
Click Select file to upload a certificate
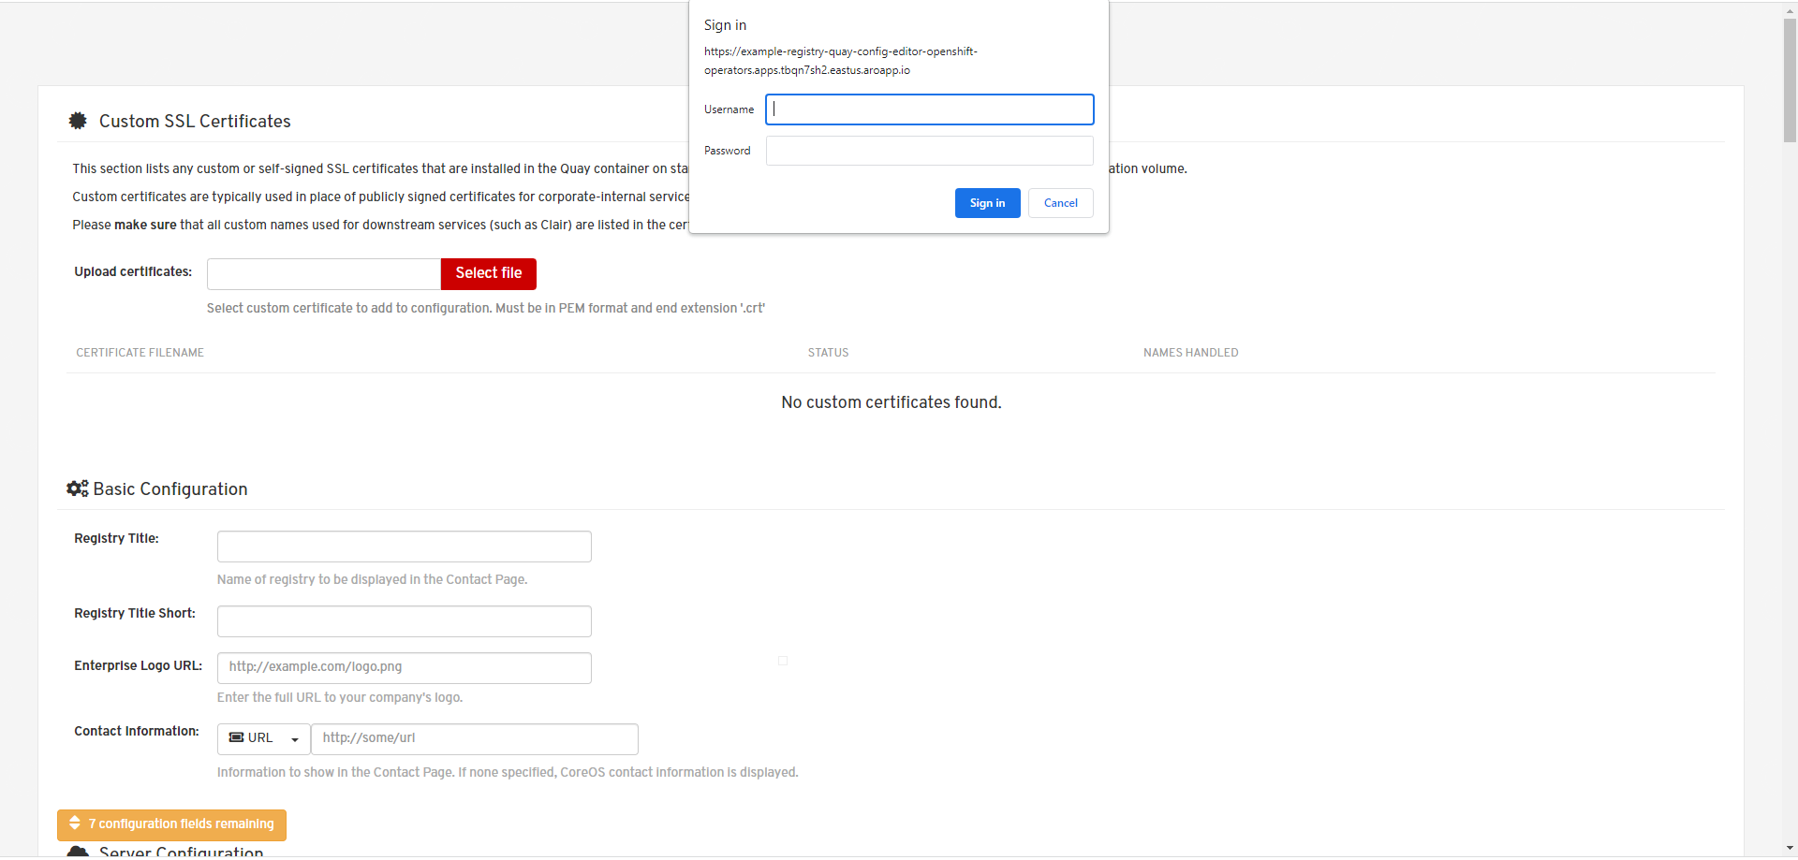pos(488,273)
